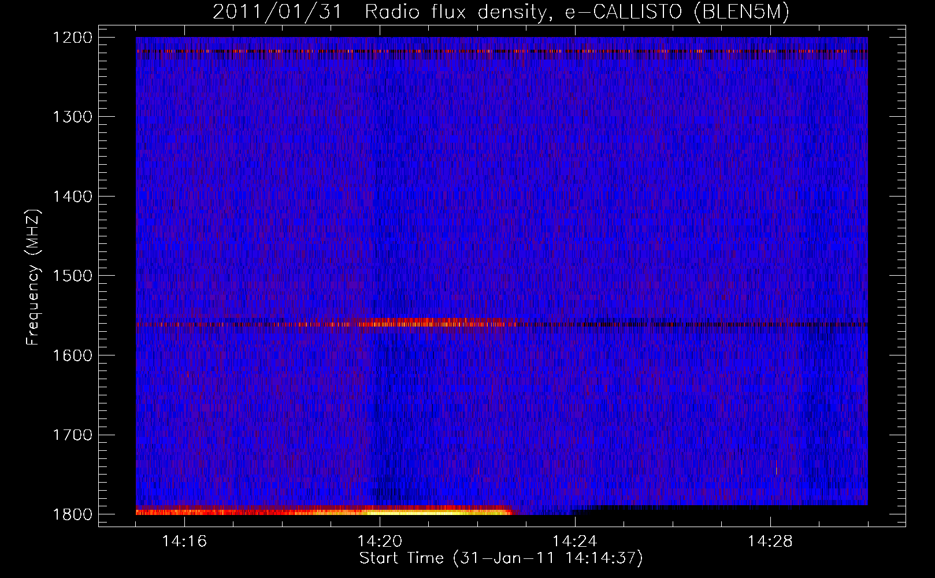The image size is (935, 578).
Task: Click the 'Start Time (31-Jan-11 14:14:37)' label
Action: click(501, 558)
